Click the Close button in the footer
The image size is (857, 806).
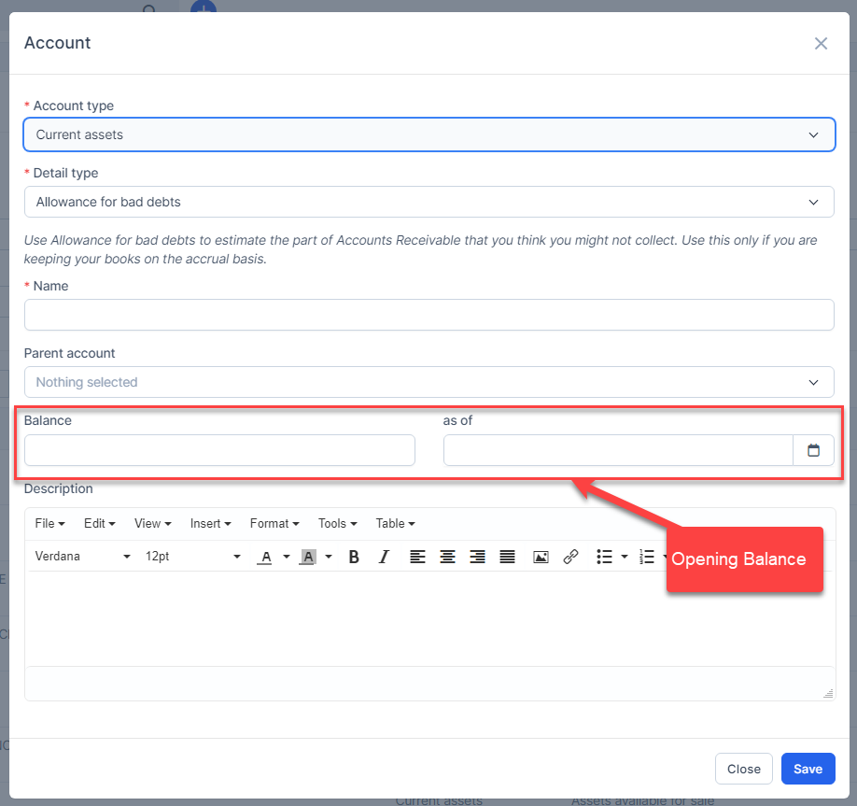pyautogui.click(x=743, y=769)
